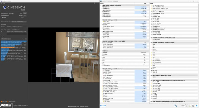Open HWiNFO sensor settings gear icon
199x108 pixels.
click(x=193, y=106)
